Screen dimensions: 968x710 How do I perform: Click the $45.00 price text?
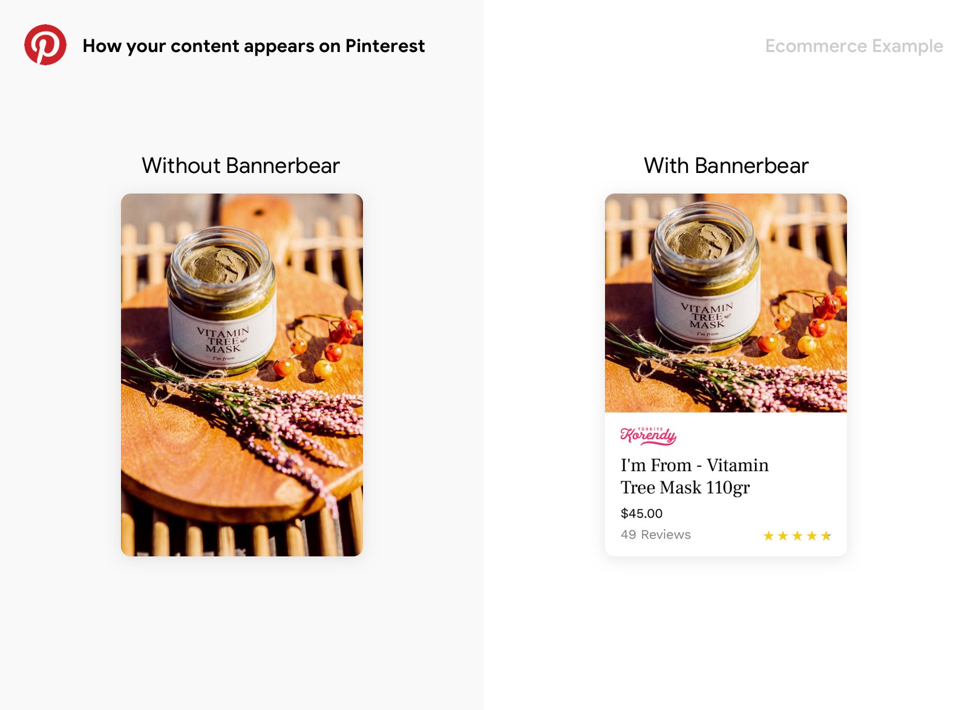641,513
